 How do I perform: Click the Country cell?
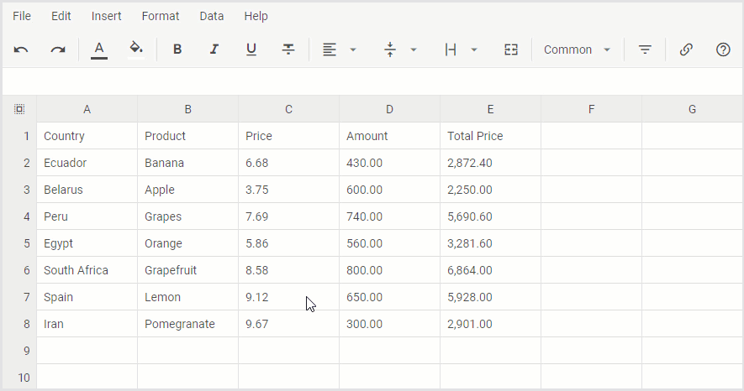87,136
